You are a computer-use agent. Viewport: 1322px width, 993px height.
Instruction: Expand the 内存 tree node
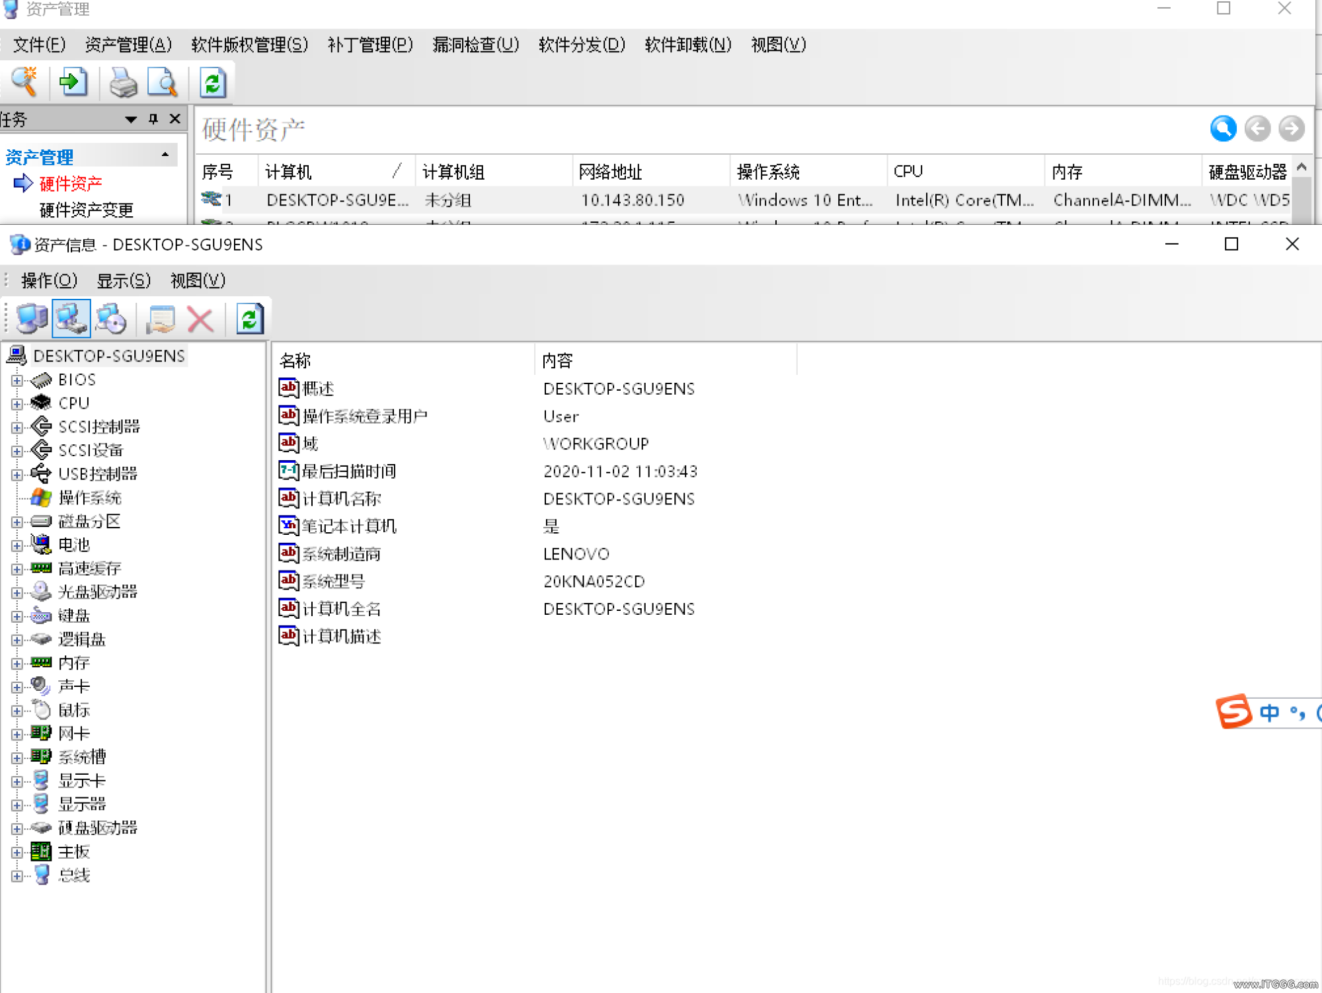point(18,664)
